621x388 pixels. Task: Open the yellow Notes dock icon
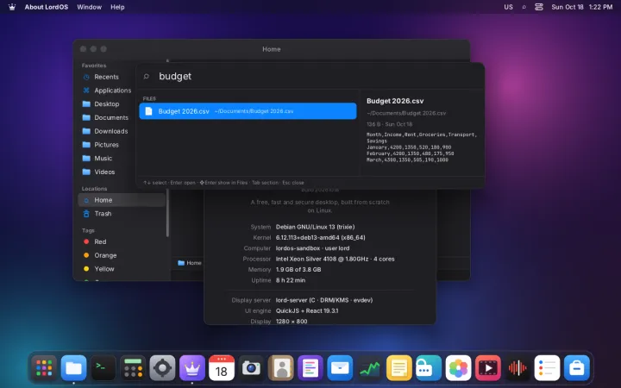click(x=398, y=368)
